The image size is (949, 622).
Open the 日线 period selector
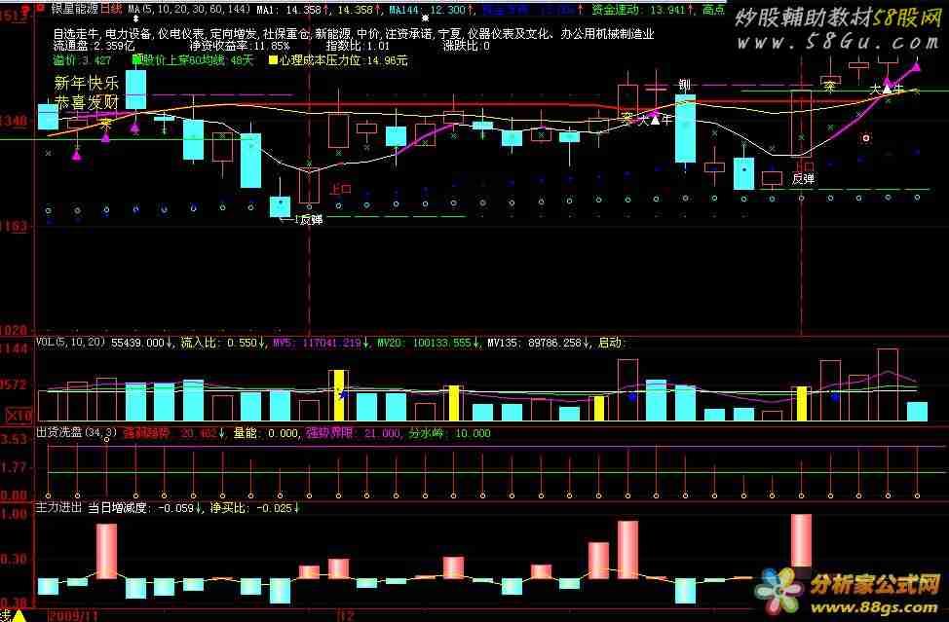(x=111, y=8)
